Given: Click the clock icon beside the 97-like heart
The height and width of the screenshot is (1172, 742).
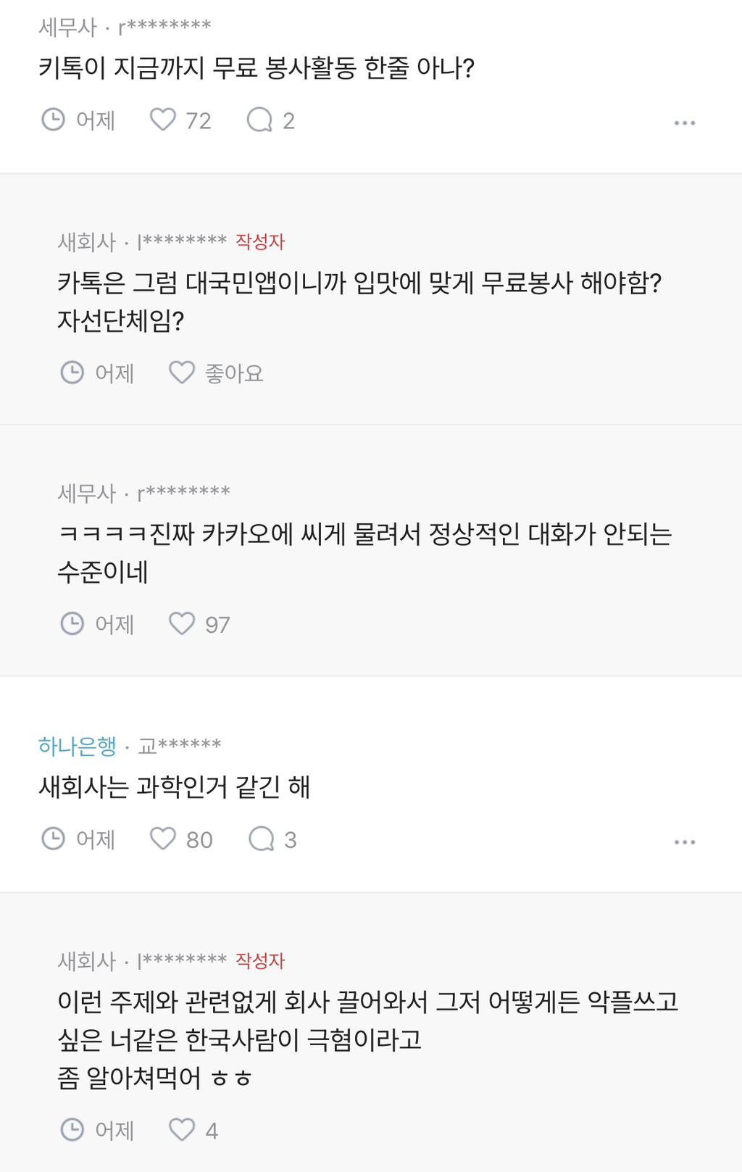Looking at the screenshot, I should pos(72,623).
